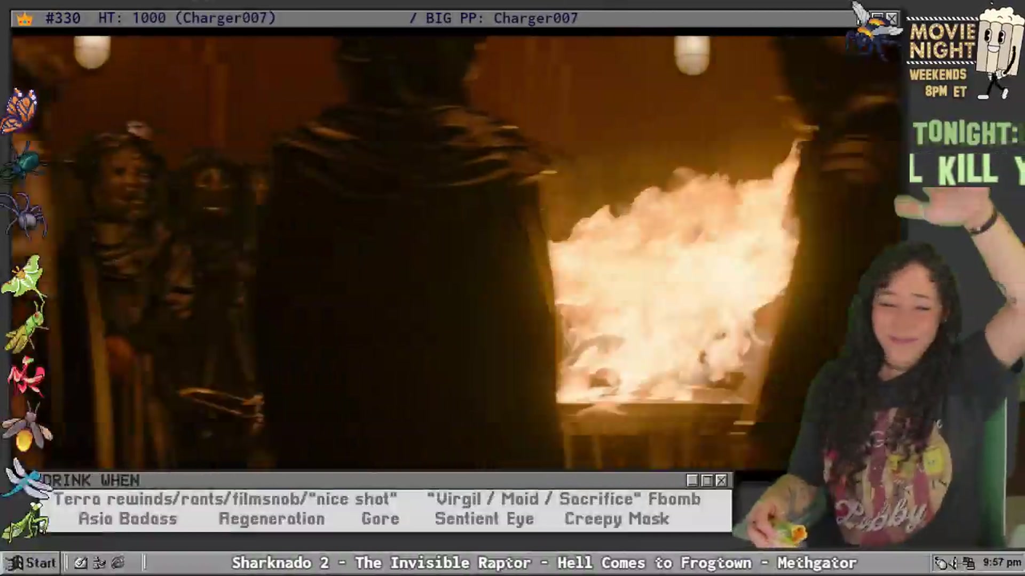This screenshot has height=576, width=1025.
Task: Click the crown icon in the title bar
Action: click(25, 19)
